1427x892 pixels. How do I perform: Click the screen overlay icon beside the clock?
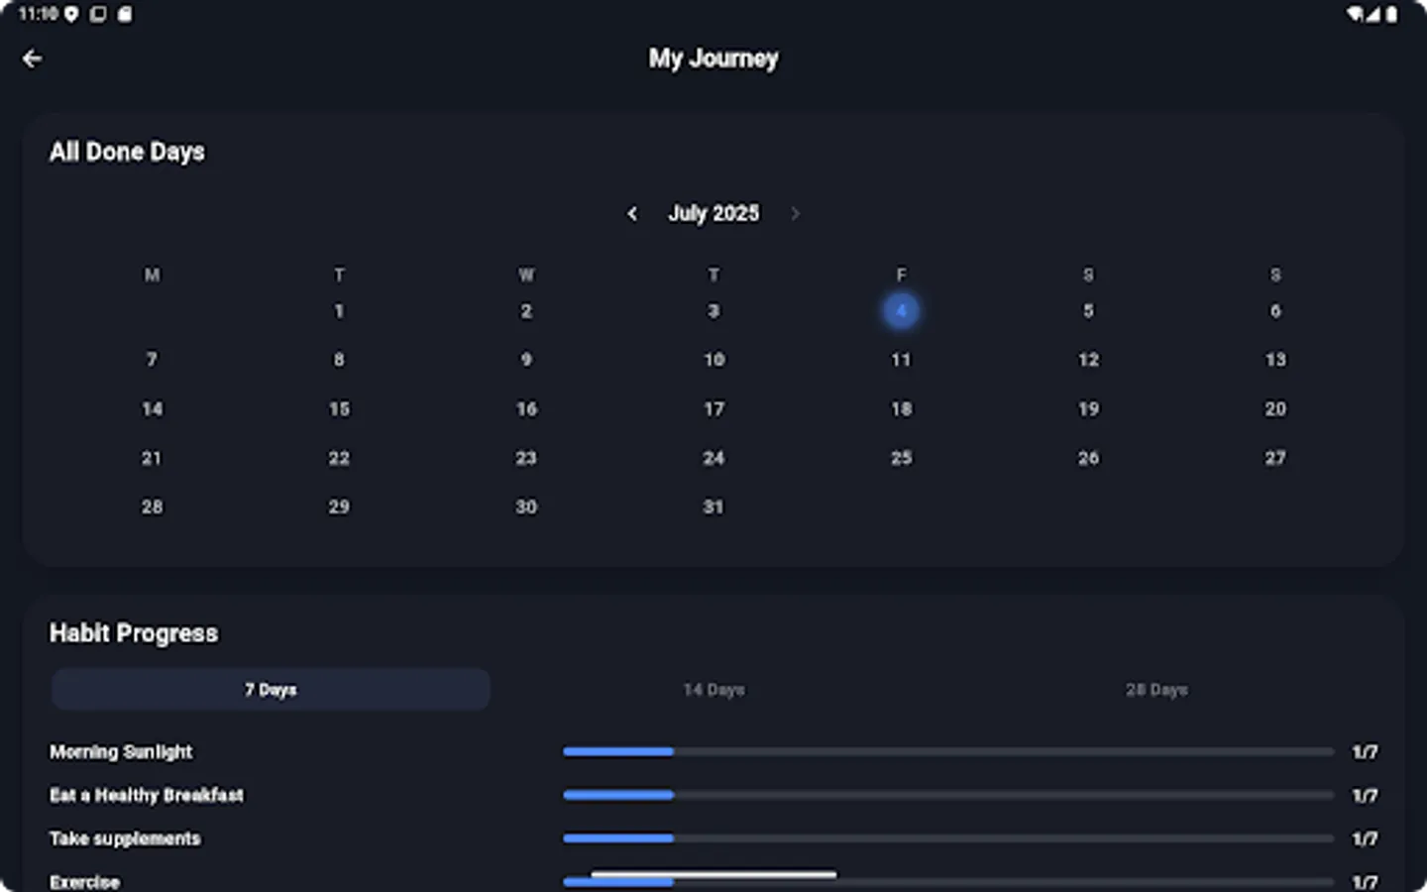tap(95, 15)
